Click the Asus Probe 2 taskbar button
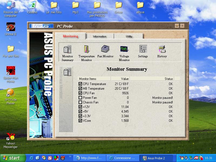 [156, 158]
